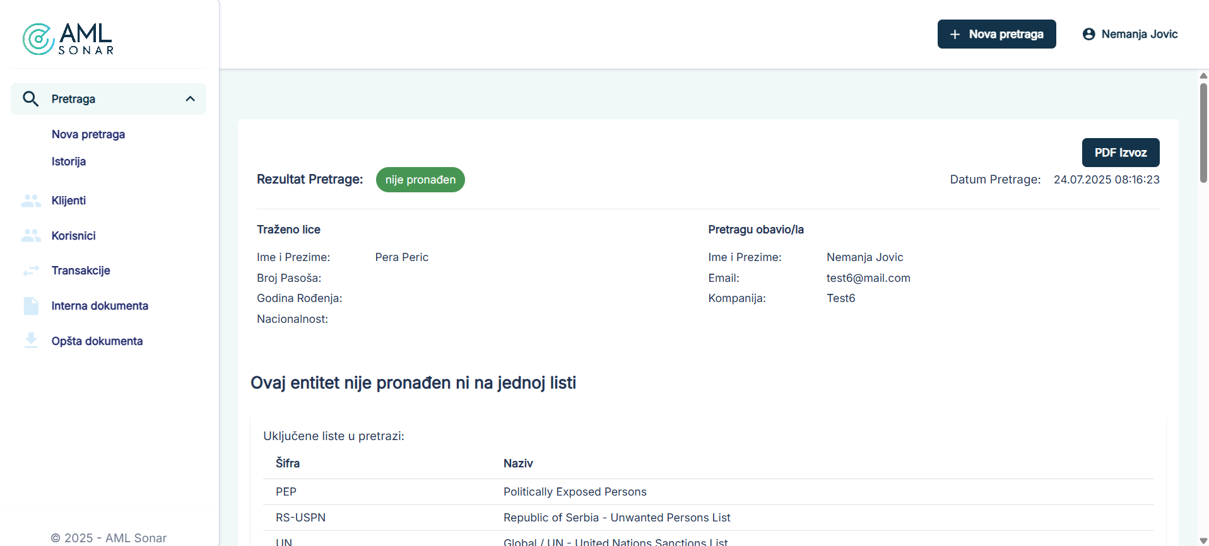1209x546 pixels.
Task: Click the Korisnici people icon
Action: [x=30, y=236]
